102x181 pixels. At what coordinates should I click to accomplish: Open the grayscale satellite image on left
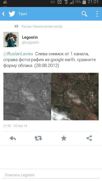pyautogui.click(x=27, y=96)
